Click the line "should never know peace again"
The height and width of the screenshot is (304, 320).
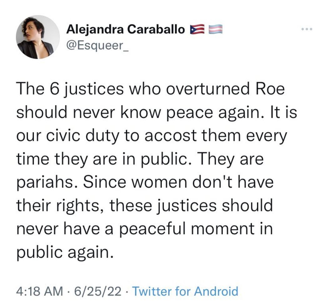coord(157,113)
